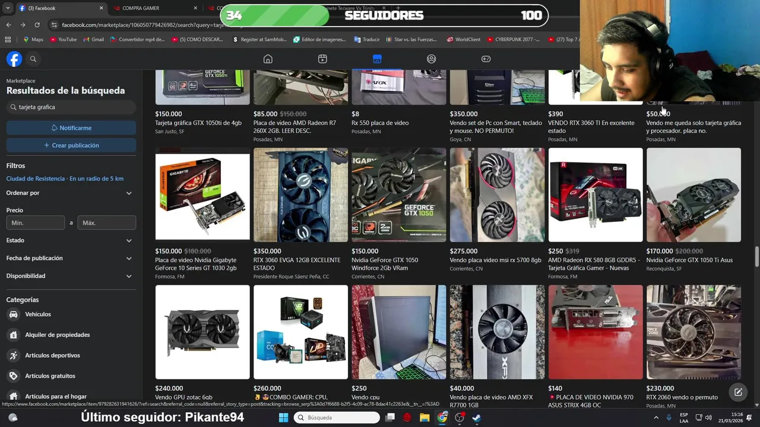
Task: Click the Min. price input field
Action: [x=36, y=223]
